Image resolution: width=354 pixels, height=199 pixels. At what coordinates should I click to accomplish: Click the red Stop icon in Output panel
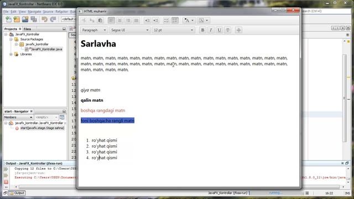pyautogui.click(x=6, y=182)
